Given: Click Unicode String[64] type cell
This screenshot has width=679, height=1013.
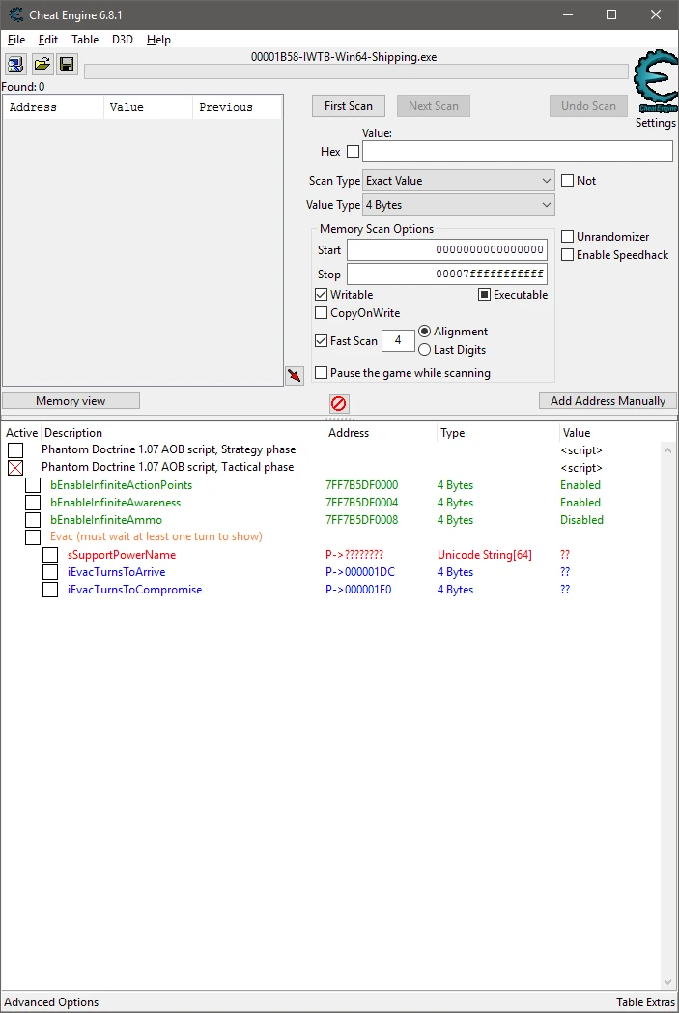Looking at the screenshot, I should (x=485, y=555).
